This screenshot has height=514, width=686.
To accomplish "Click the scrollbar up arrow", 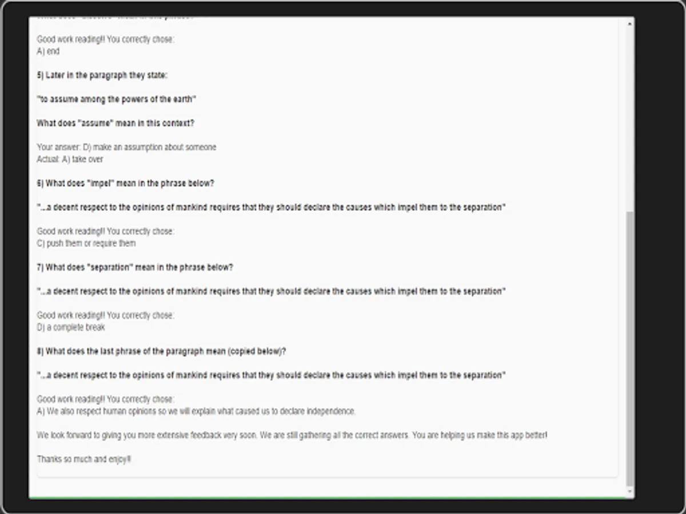I will (630, 24).
